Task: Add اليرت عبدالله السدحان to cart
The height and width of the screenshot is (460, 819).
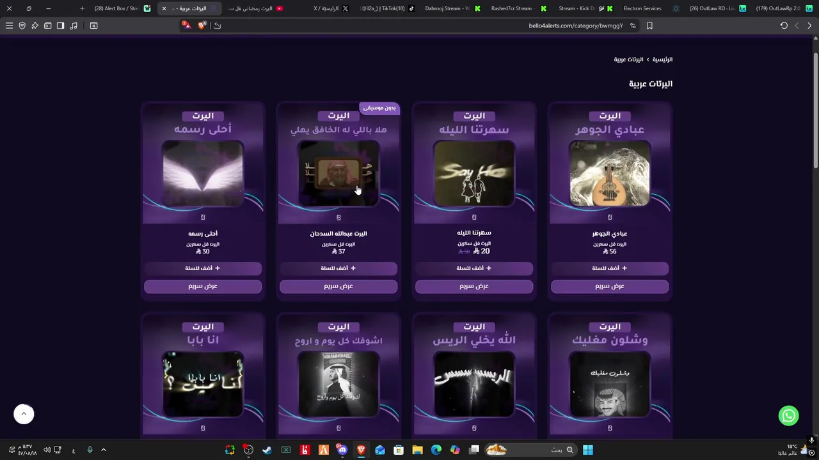Action: (338, 268)
